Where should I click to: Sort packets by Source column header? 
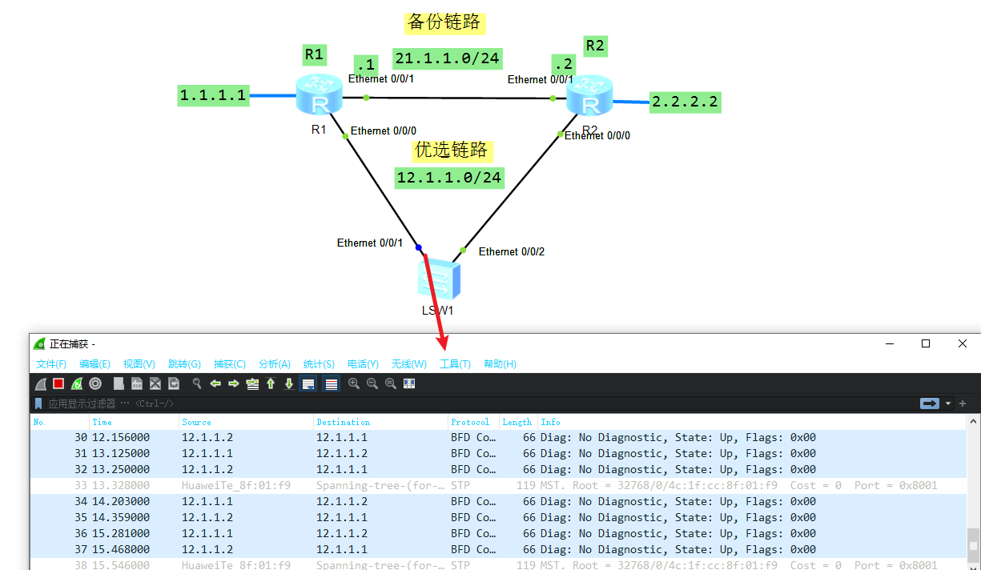click(x=246, y=422)
